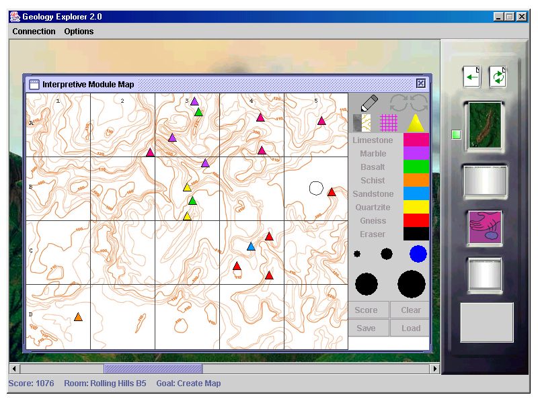This screenshot has width=538, height=403.
Task: Open the Connection menu
Action: pyautogui.click(x=34, y=32)
